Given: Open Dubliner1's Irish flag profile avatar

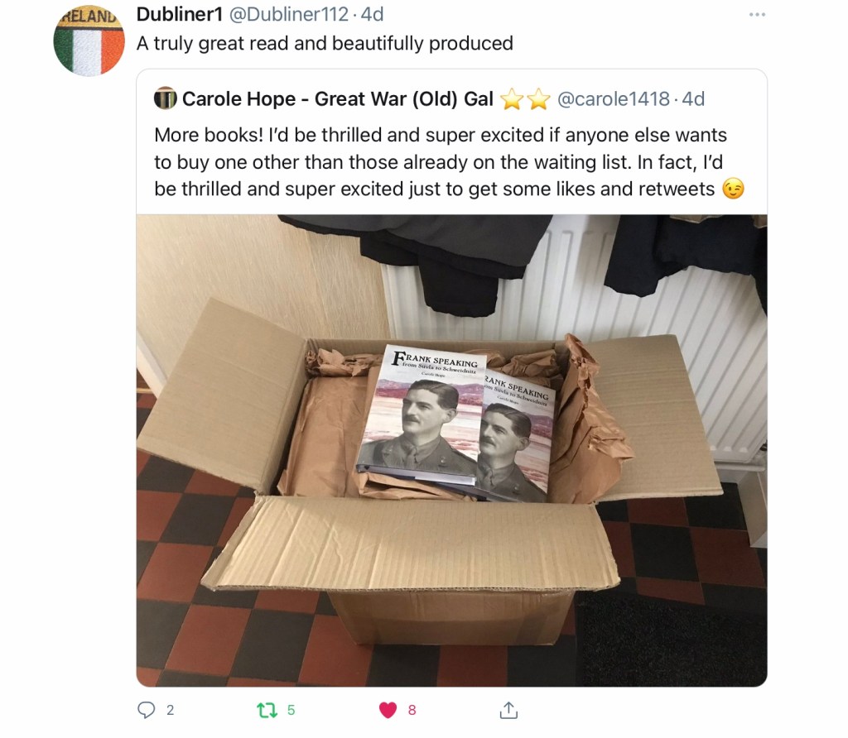Looking at the screenshot, I should 89,42.
